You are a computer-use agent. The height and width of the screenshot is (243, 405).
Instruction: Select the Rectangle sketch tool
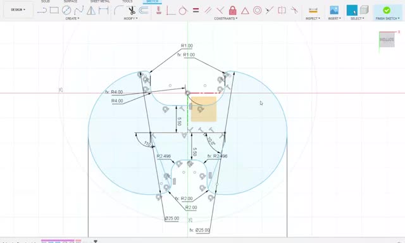click(54, 10)
